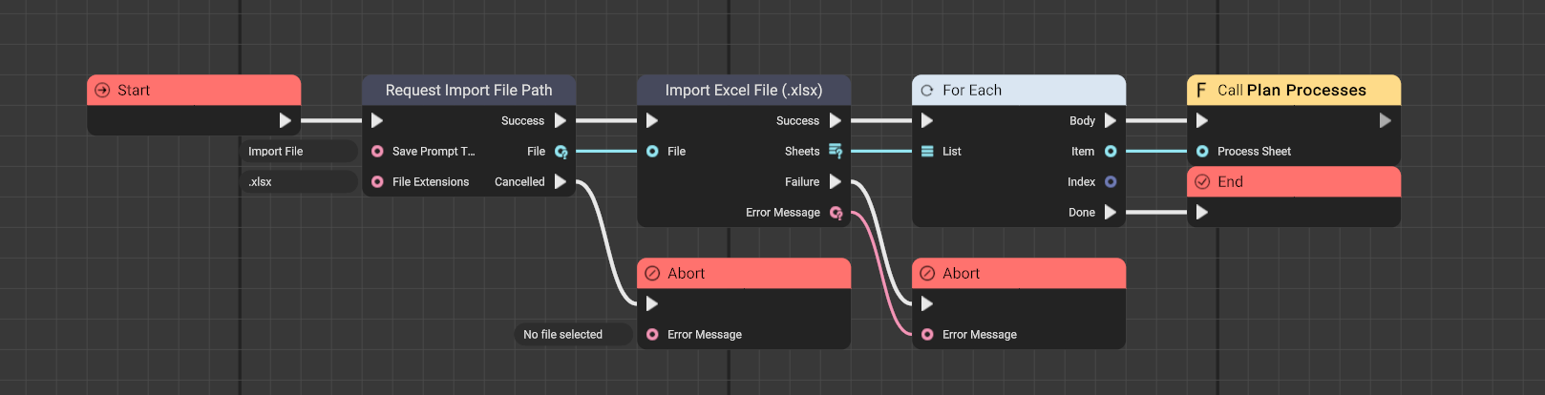Click the Cancelled output arrow
The image size is (1545, 395).
click(x=561, y=182)
